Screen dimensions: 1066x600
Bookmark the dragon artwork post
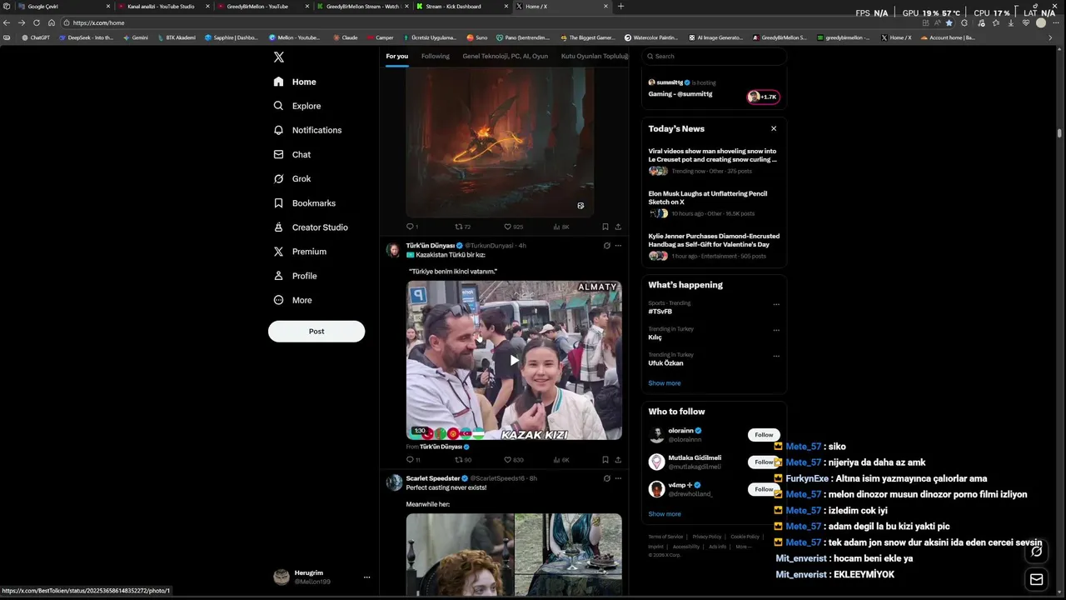point(605,227)
